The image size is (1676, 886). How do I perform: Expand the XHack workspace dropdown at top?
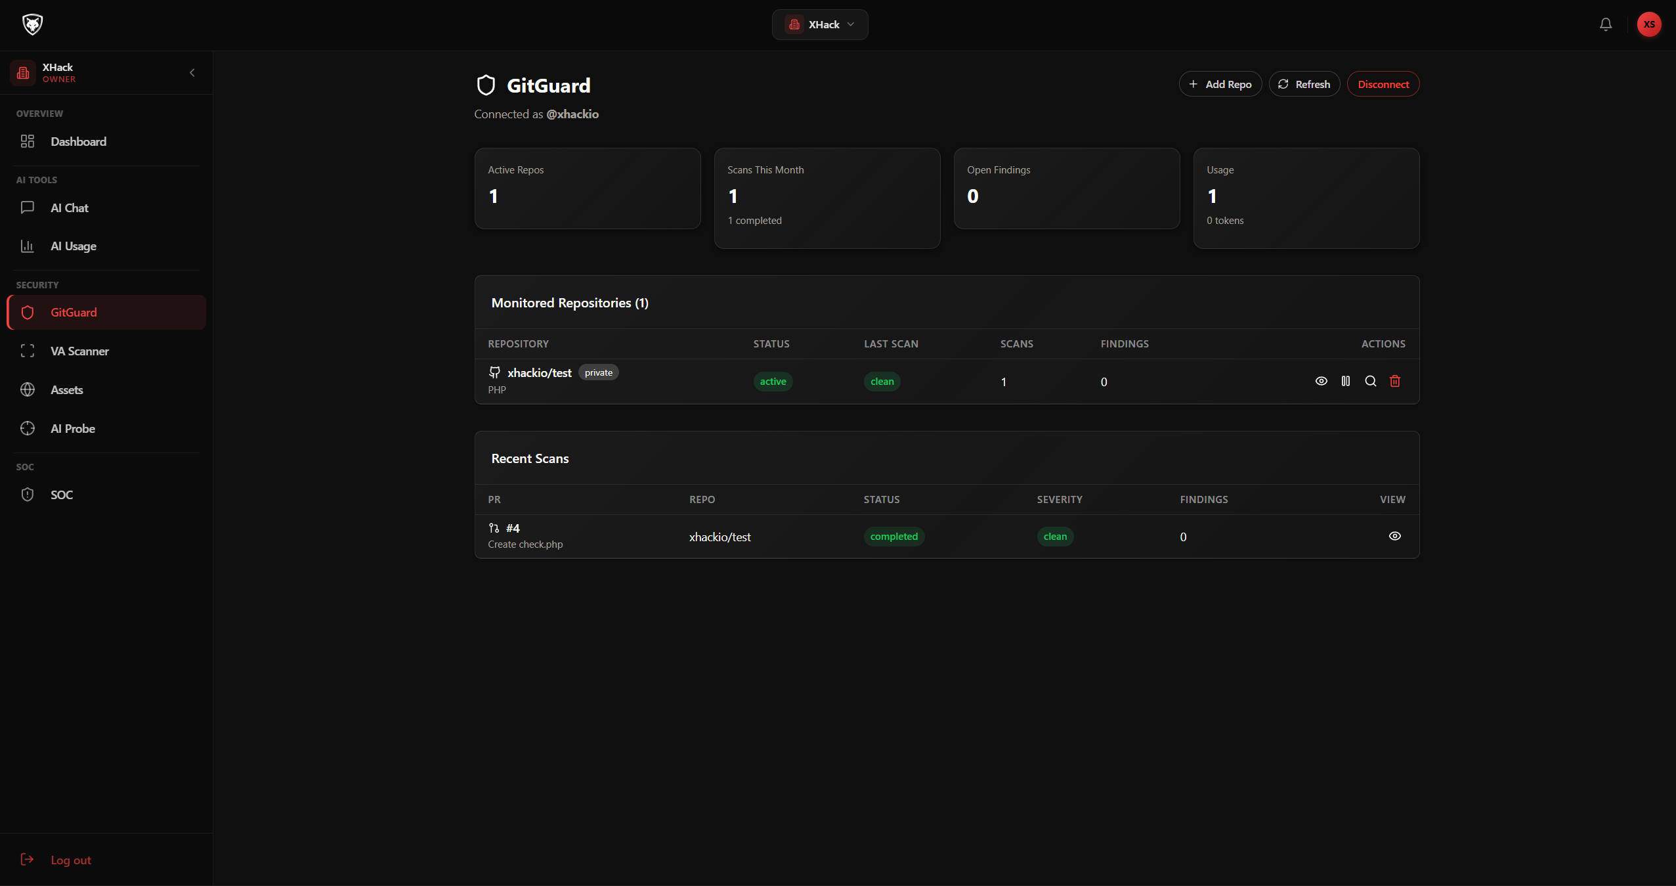[820, 24]
